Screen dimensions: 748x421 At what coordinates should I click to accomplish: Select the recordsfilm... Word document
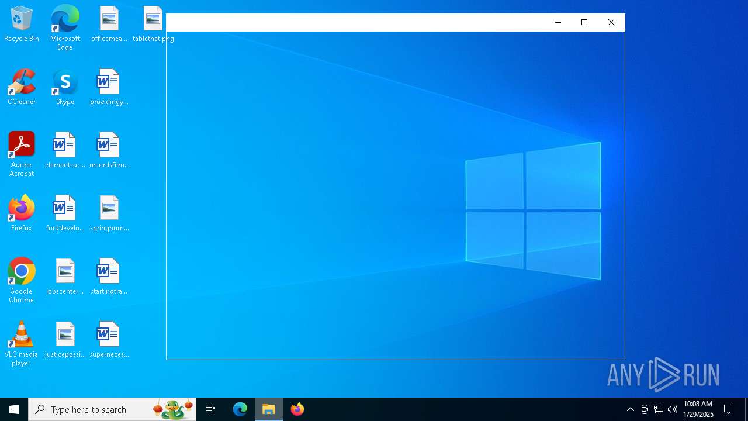point(109,151)
